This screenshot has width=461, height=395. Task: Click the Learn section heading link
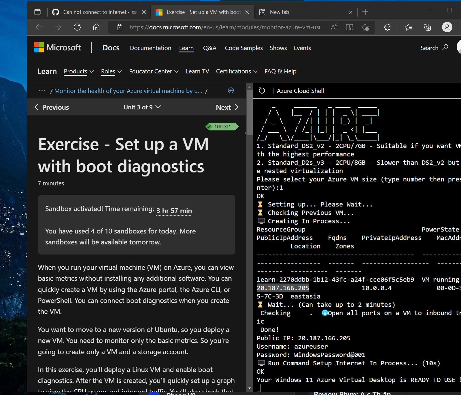pyautogui.click(x=47, y=71)
